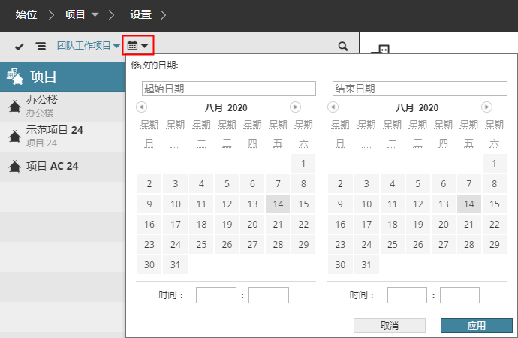Click the 修改的日期 label

coord(155,65)
